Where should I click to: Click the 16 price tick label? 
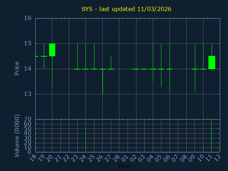point(28,18)
